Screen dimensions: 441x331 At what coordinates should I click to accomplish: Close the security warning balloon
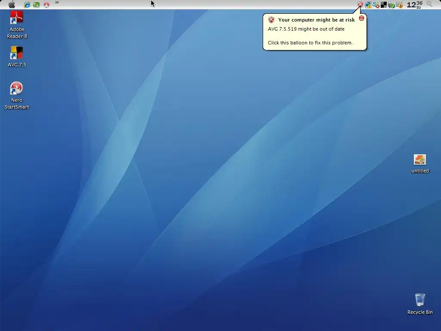click(362, 18)
